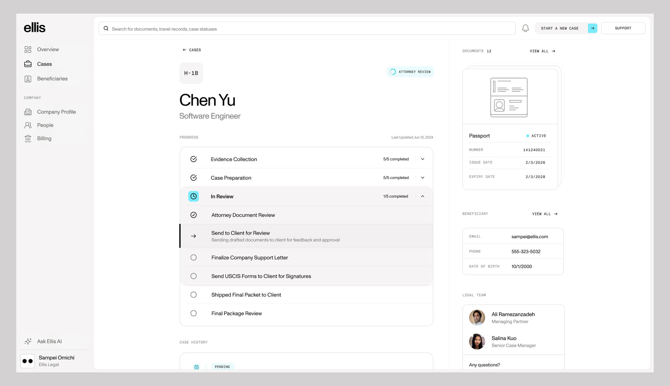Click the Company Profile building icon
The height and width of the screenshot is (386, 670).
coord(28,112)
